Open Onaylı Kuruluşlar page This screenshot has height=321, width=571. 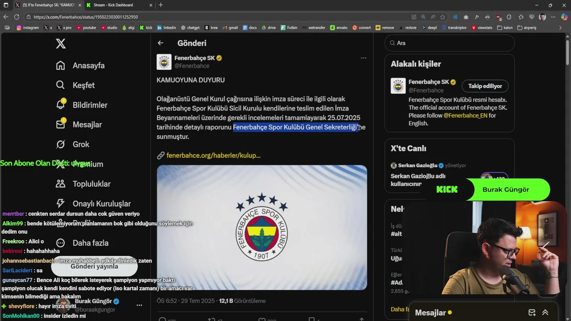tap(93, 203)
